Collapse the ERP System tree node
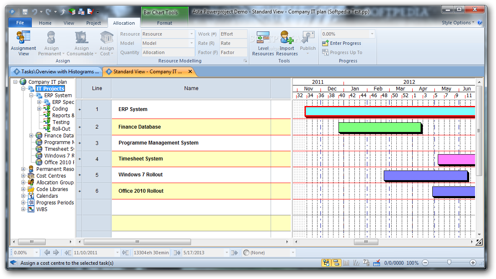The width and height of the screenshot is (496, 279). pos(31,95)
